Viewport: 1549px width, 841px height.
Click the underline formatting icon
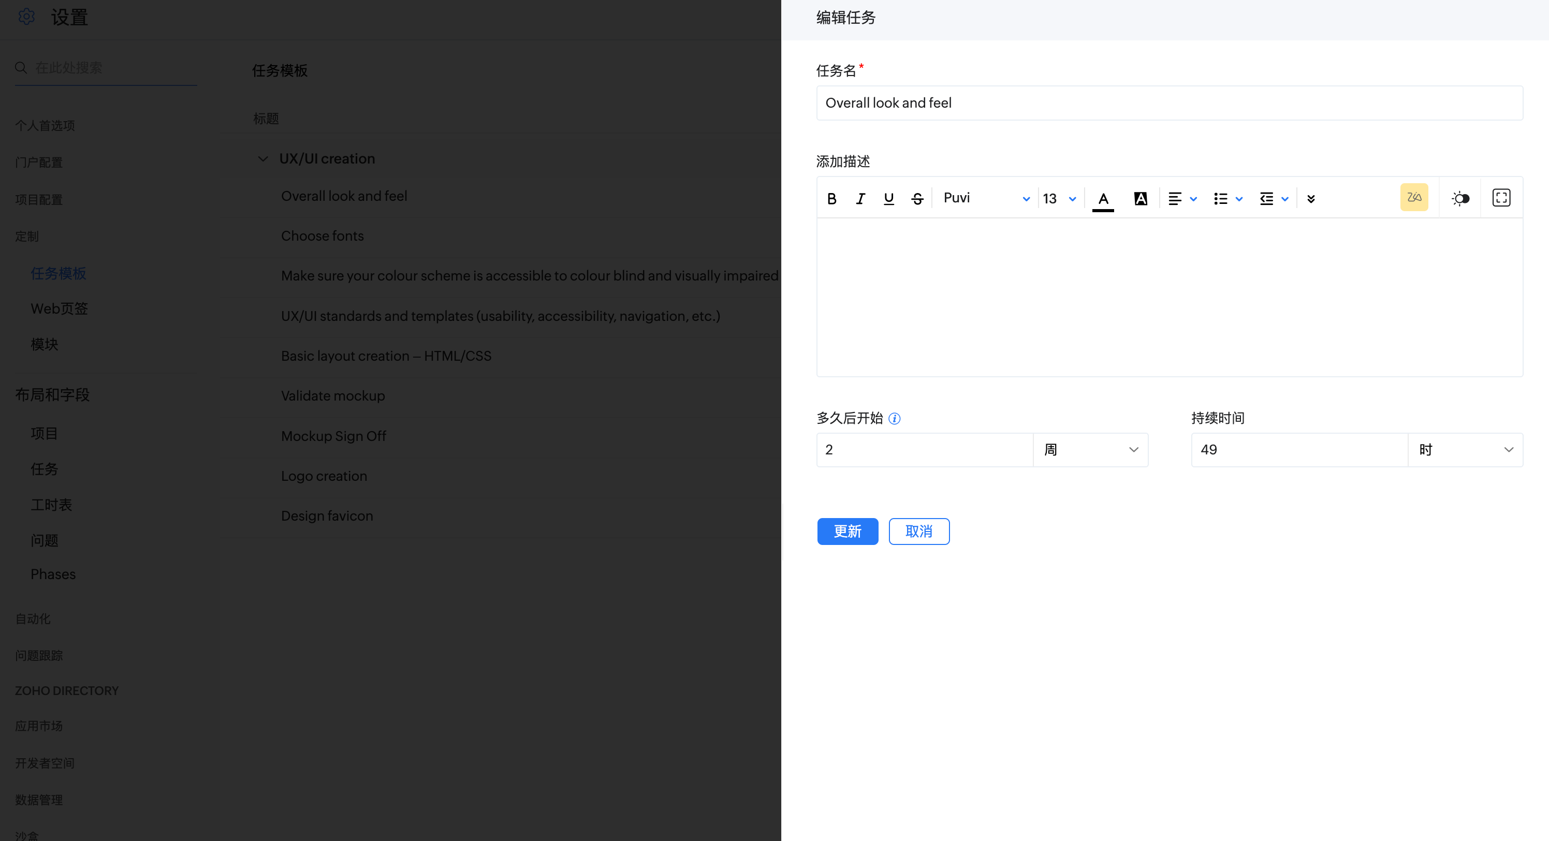tap(888, 198)
